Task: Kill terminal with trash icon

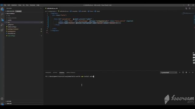Action: 186,72
